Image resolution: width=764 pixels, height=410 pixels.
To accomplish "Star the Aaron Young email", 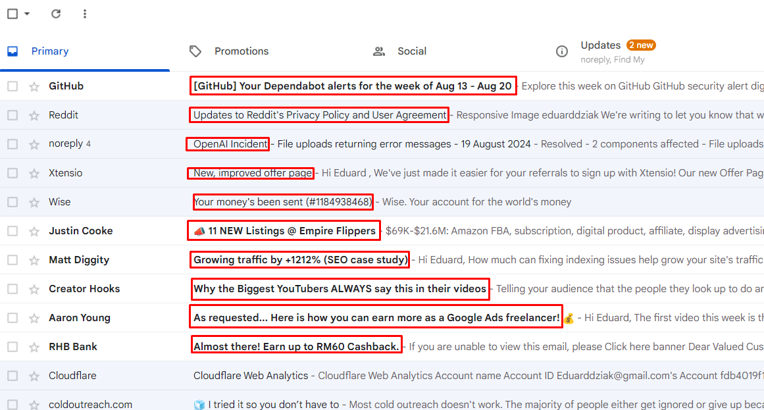I will click(34, 319).
